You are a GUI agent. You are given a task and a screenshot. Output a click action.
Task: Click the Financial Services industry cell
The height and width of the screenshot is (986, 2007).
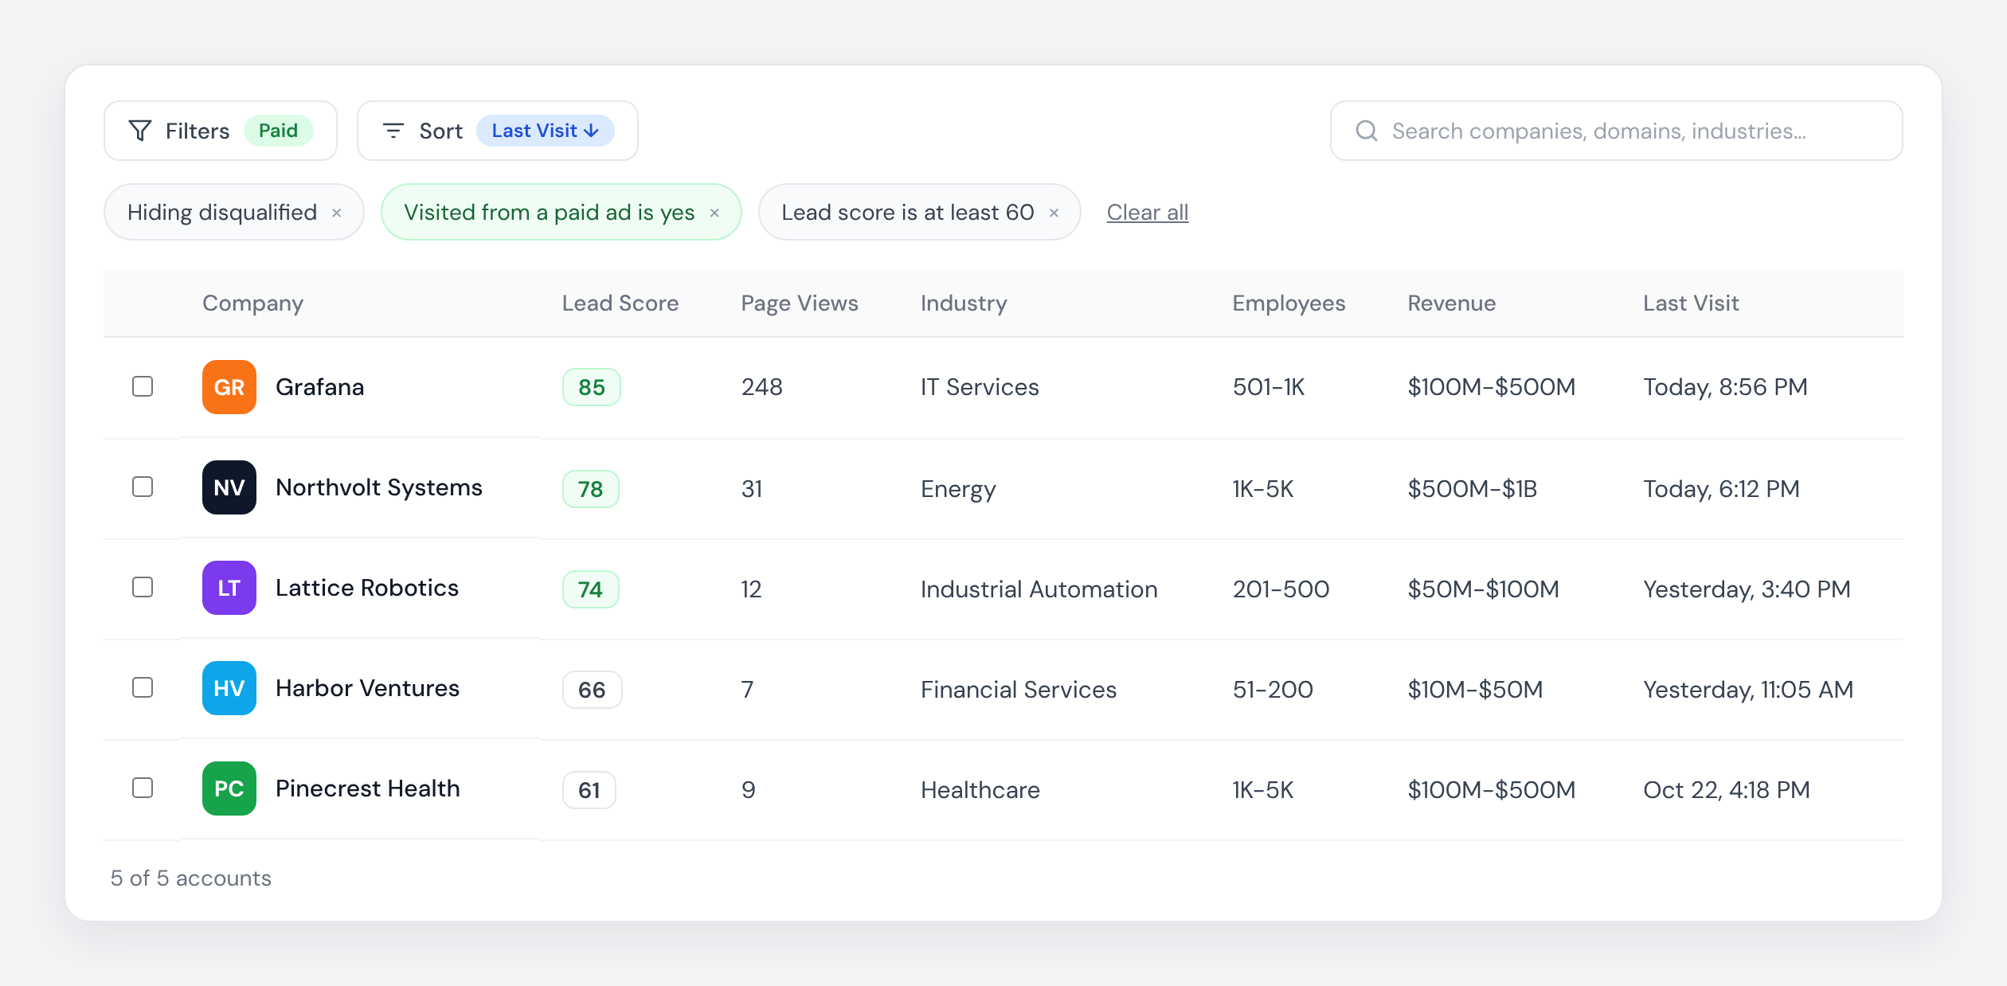1019,690
